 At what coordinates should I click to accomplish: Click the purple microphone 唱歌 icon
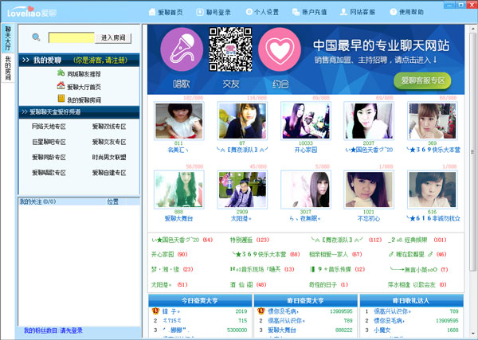point(182,49)
